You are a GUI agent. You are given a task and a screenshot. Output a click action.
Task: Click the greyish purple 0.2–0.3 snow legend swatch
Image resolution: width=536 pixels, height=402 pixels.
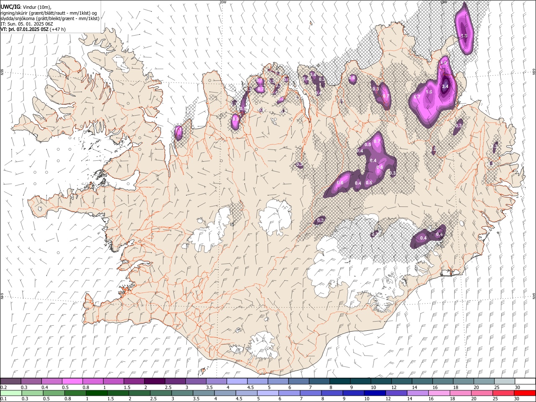tap(11, 381)
